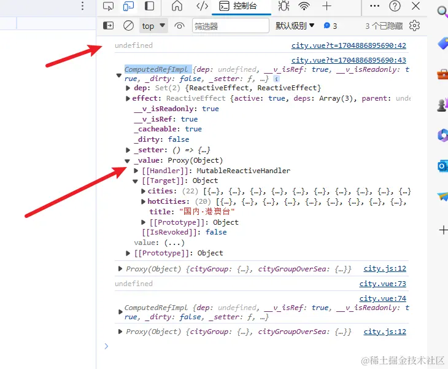Open the sidebar shopping tag icon

[x=442, y=44]
